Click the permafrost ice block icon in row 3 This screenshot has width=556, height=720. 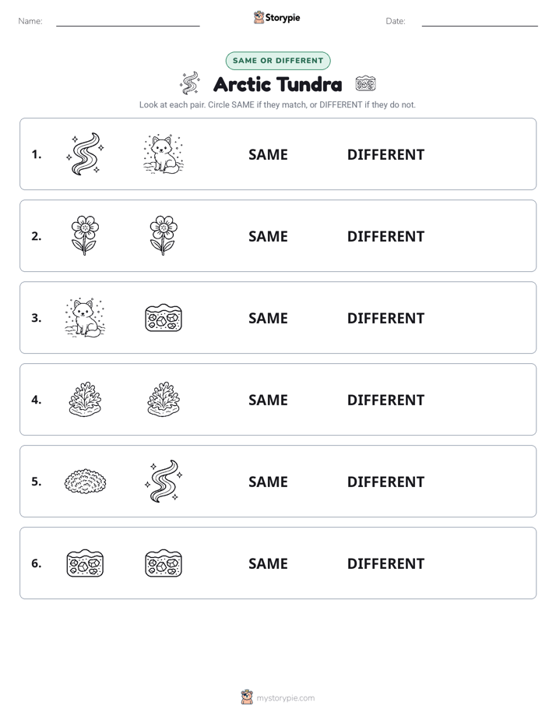(x=164, y=318)
